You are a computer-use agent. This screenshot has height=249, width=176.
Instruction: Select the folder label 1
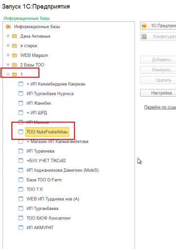pos(21,74)
